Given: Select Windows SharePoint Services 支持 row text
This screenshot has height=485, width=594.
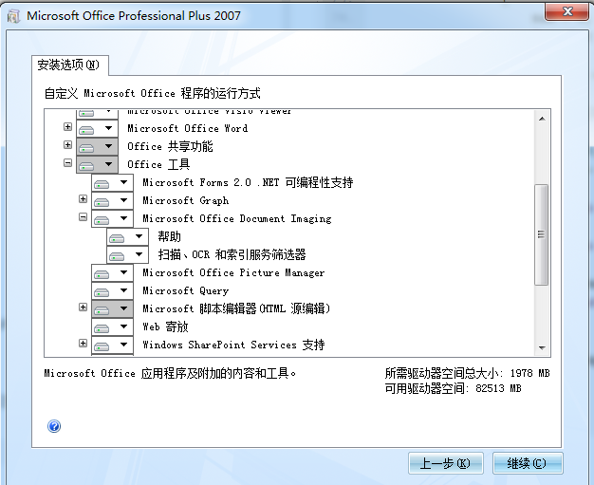Looking at the screenshot, I should point(233,345).
